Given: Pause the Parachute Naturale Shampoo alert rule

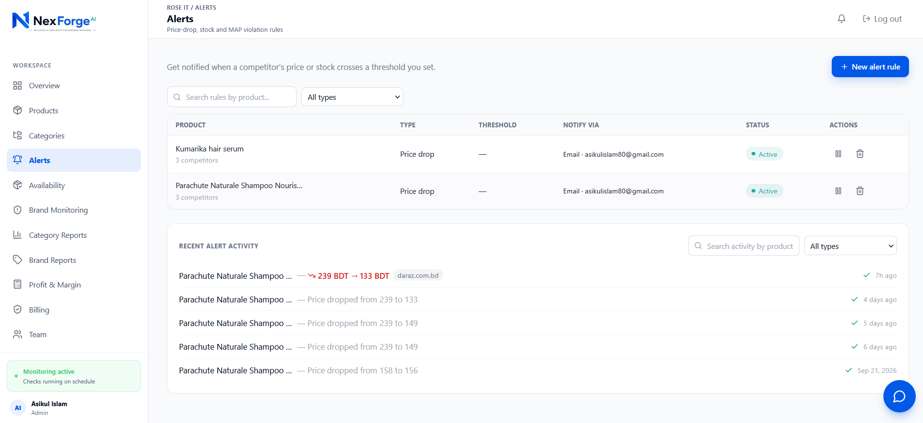Looking at the screenshot, I should pos(838,191).
